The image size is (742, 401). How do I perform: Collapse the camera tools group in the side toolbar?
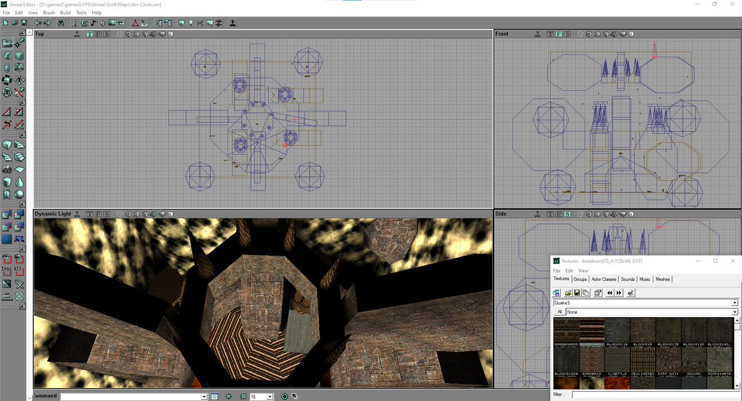coord(22,32)
